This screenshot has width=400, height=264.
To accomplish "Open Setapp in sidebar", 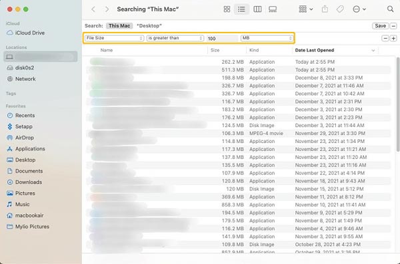I will click(x=19, y=126).
